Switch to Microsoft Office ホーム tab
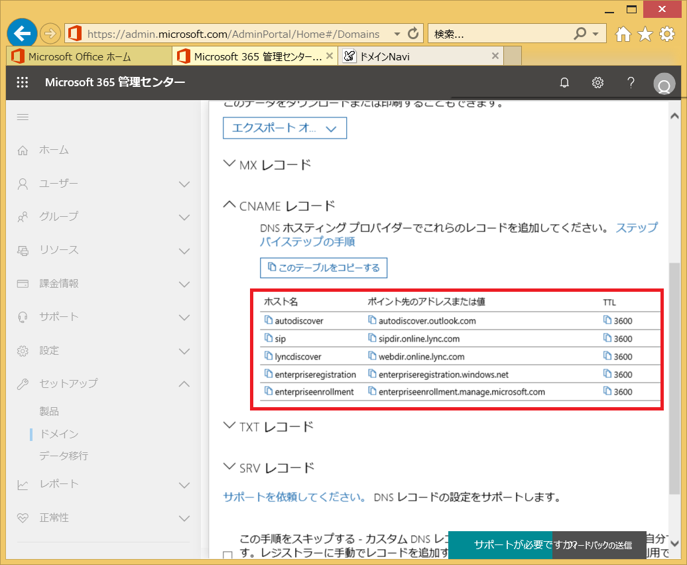This screenshot has height=565, width=687. [x=89, y=56]
